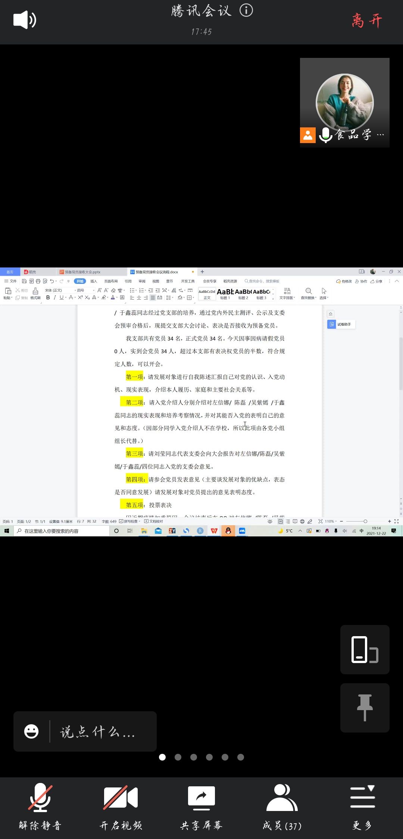Tap the speaker audio icon
403x839 pixels.
25,20
